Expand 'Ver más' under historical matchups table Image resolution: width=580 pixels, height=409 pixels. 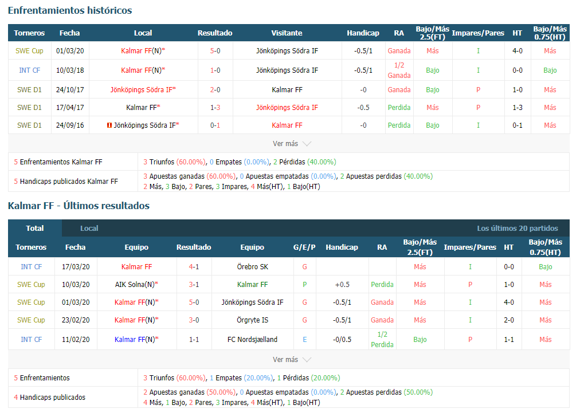pos(292,143)
